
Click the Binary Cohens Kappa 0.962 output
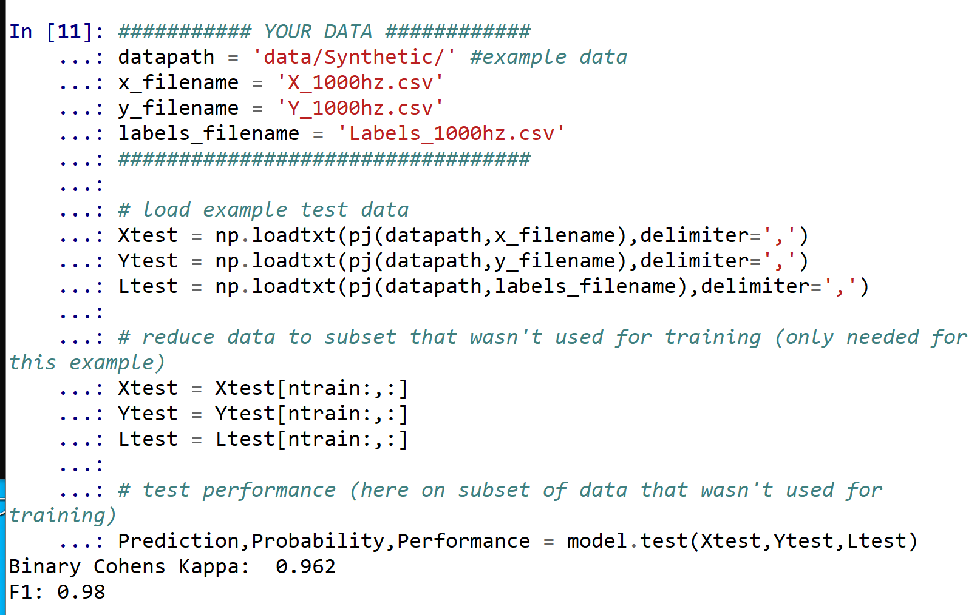172,566
